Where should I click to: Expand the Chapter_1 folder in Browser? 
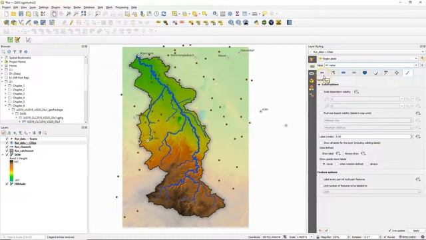[6, 86]
